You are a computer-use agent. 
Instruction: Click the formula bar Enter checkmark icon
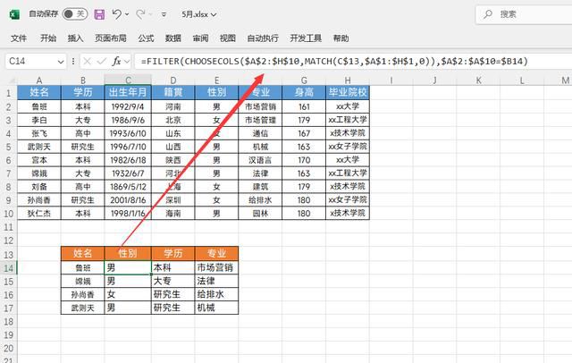pos(102,62)
